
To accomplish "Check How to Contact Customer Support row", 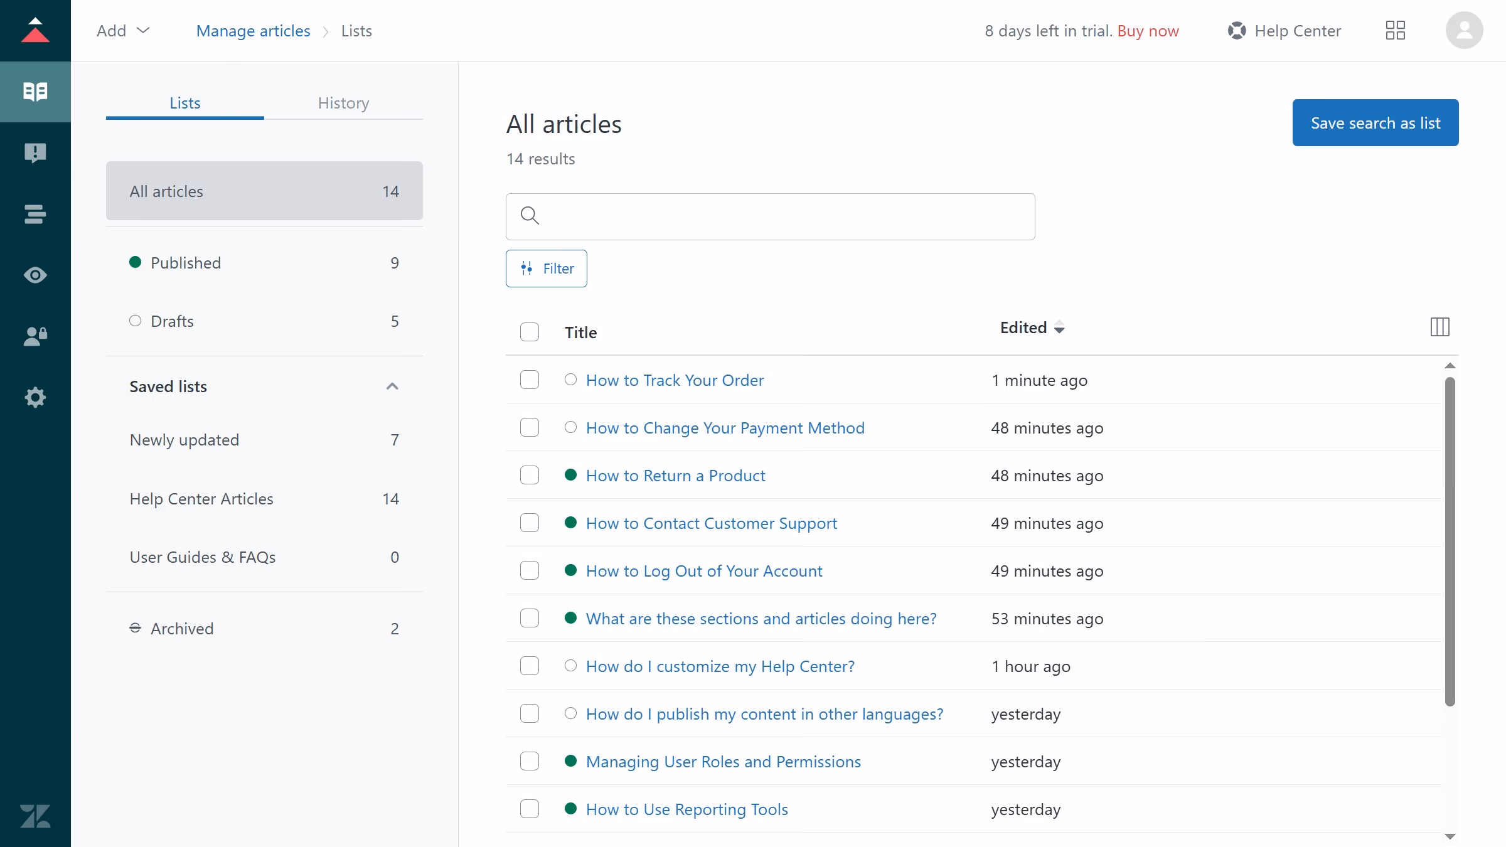I will pyautogui.click(x=530, y=523).
